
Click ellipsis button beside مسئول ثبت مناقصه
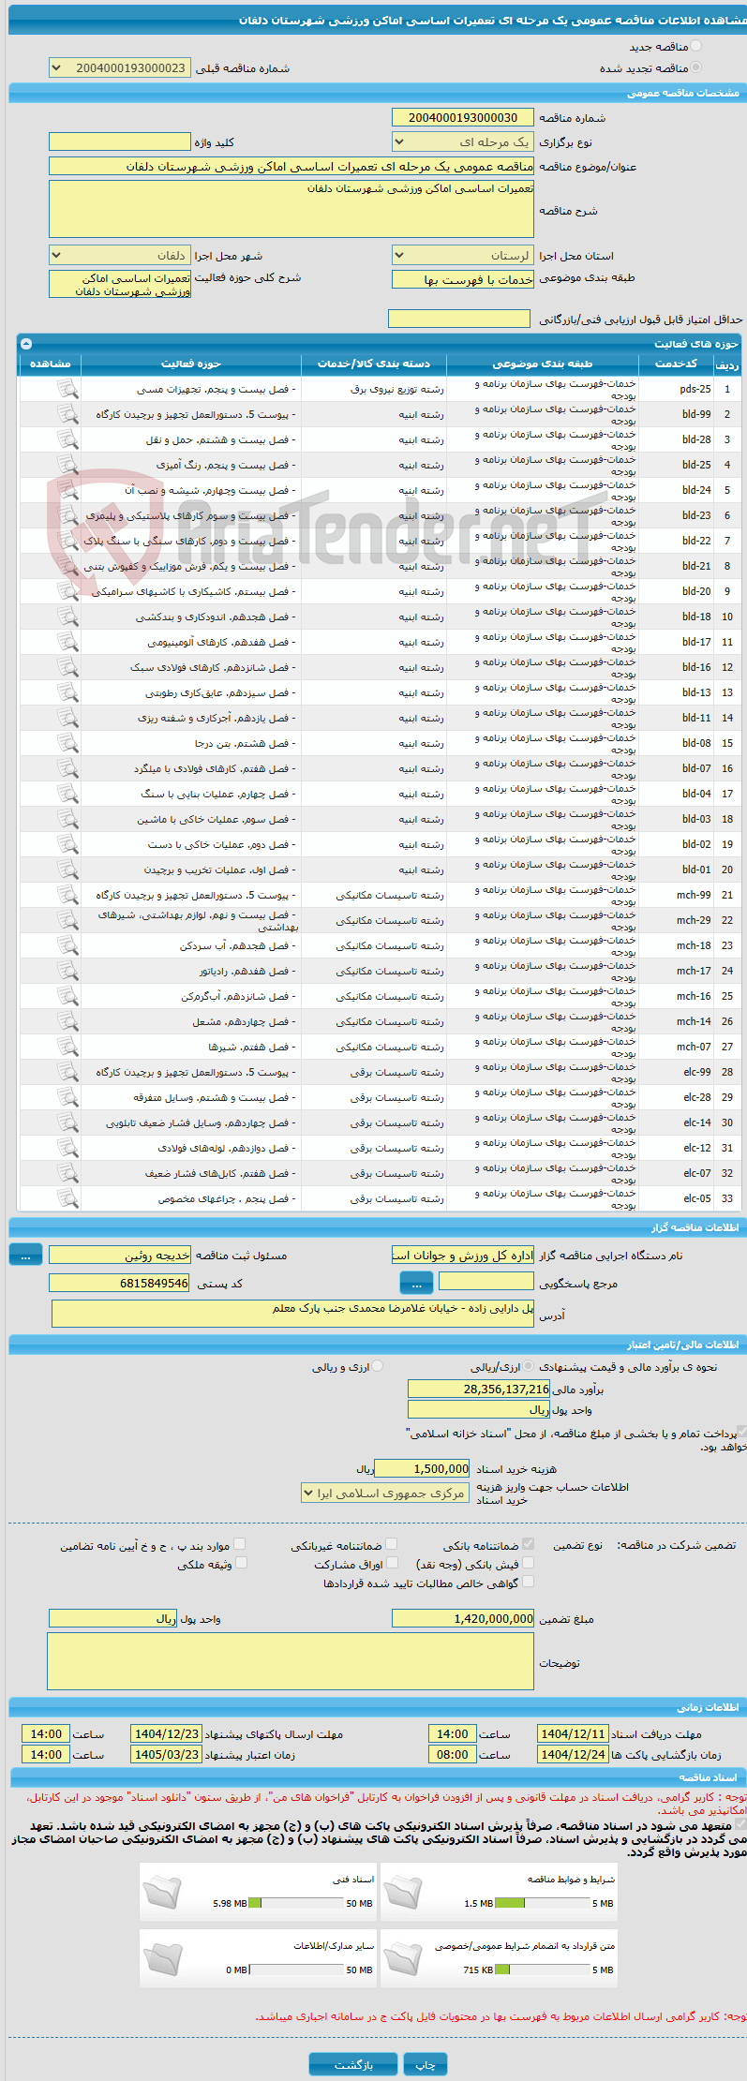(x=25, y=1254)
